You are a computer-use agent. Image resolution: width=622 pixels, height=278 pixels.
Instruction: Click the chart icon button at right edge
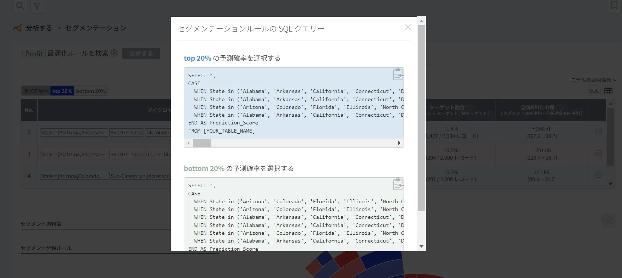click(609, 220)
